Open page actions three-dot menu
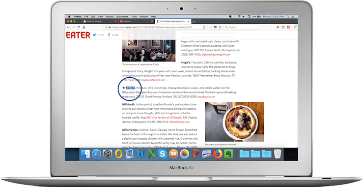The height and width of the screenshot is (187, 363). pos(210,27)
